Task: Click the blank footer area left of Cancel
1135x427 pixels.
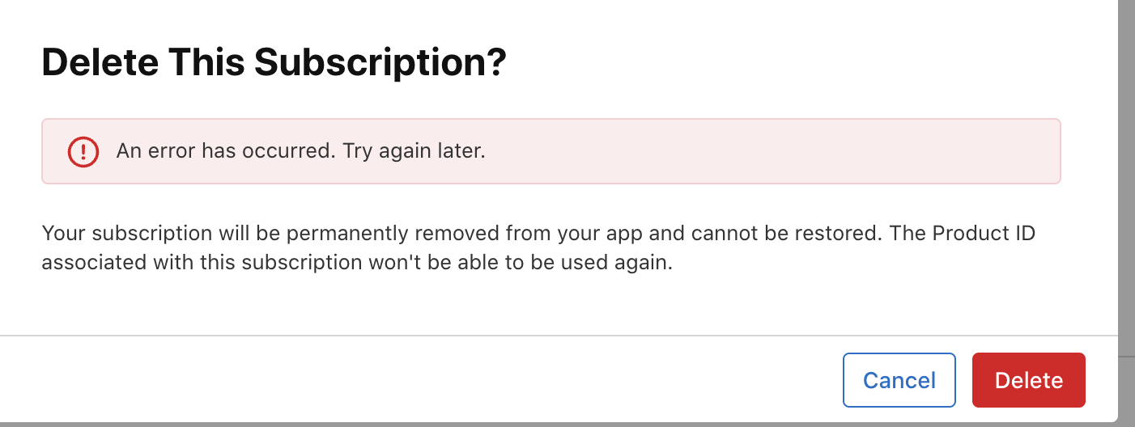Action: tap(405, 380)
